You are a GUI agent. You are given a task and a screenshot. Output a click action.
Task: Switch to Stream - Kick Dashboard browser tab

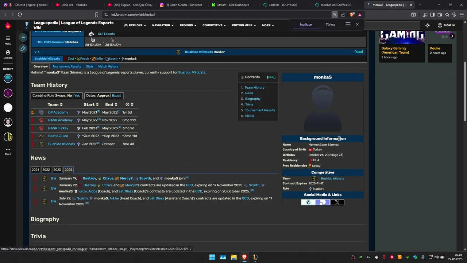233,5
